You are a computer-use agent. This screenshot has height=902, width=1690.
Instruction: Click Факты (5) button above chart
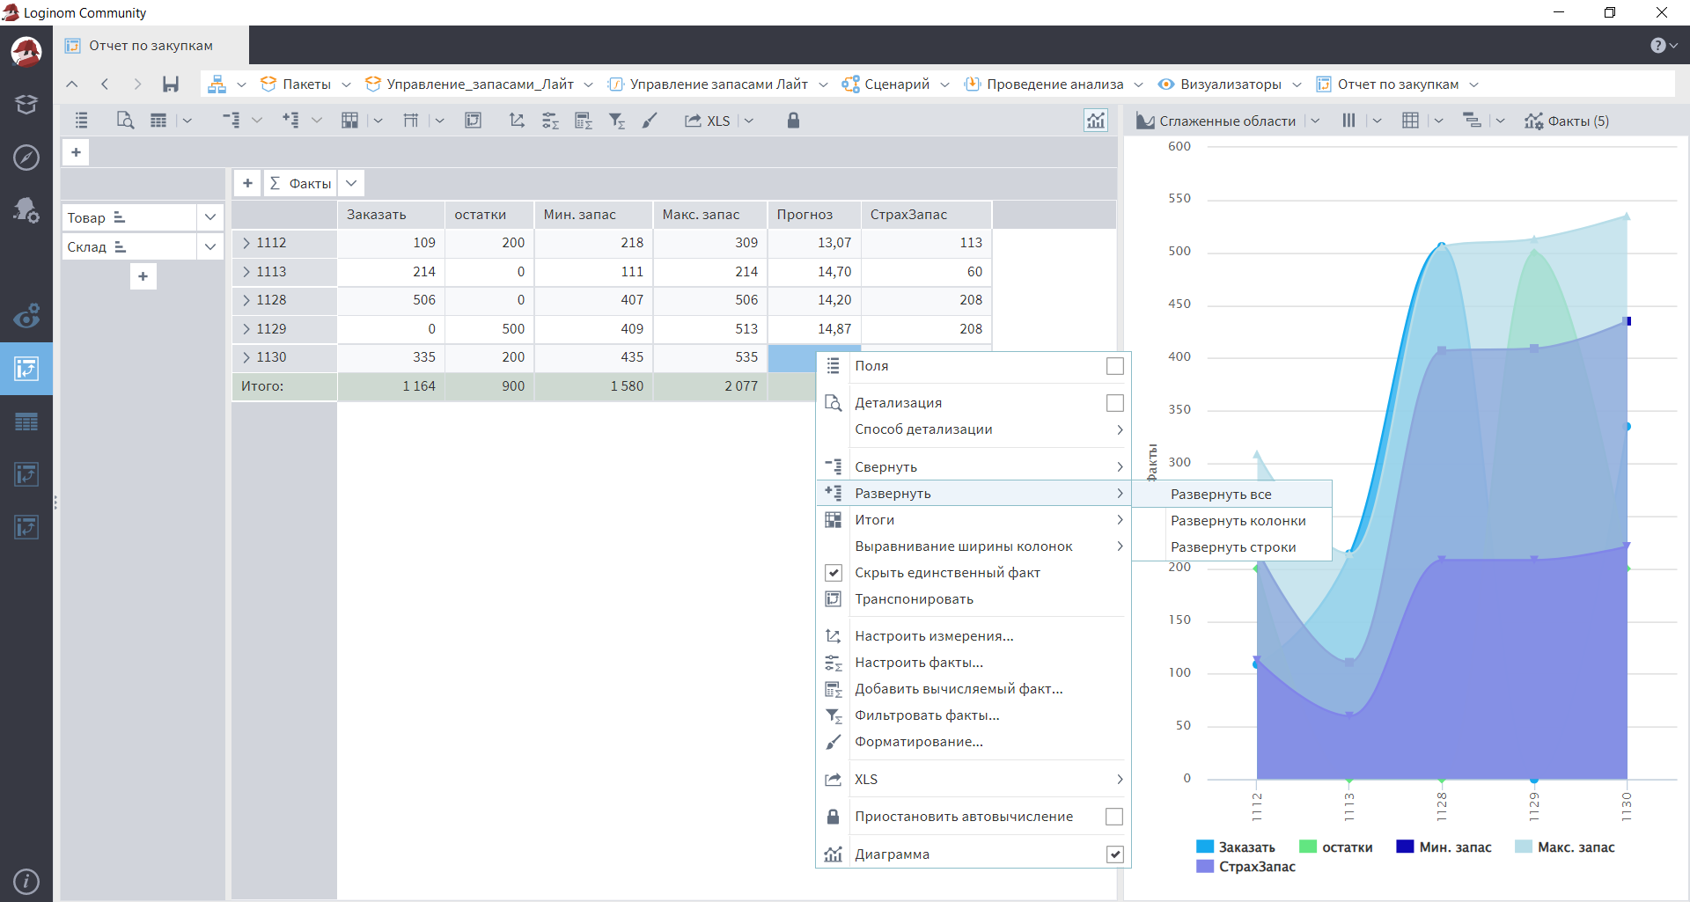[1567, 121]
